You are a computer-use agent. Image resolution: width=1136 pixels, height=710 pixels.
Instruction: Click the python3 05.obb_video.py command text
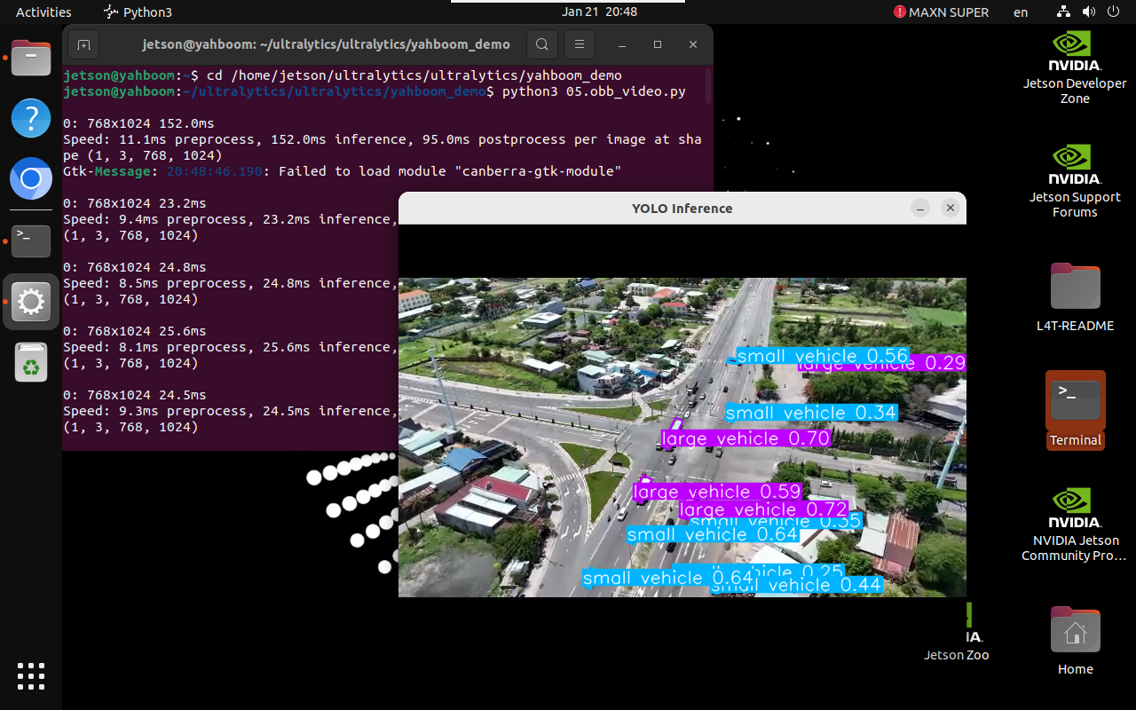[594, 91]
